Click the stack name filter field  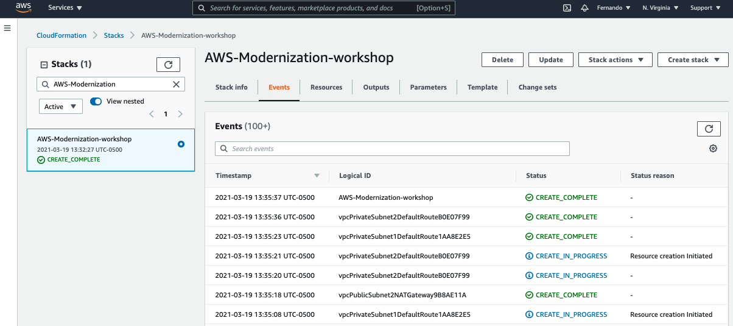tap(111, 84)
